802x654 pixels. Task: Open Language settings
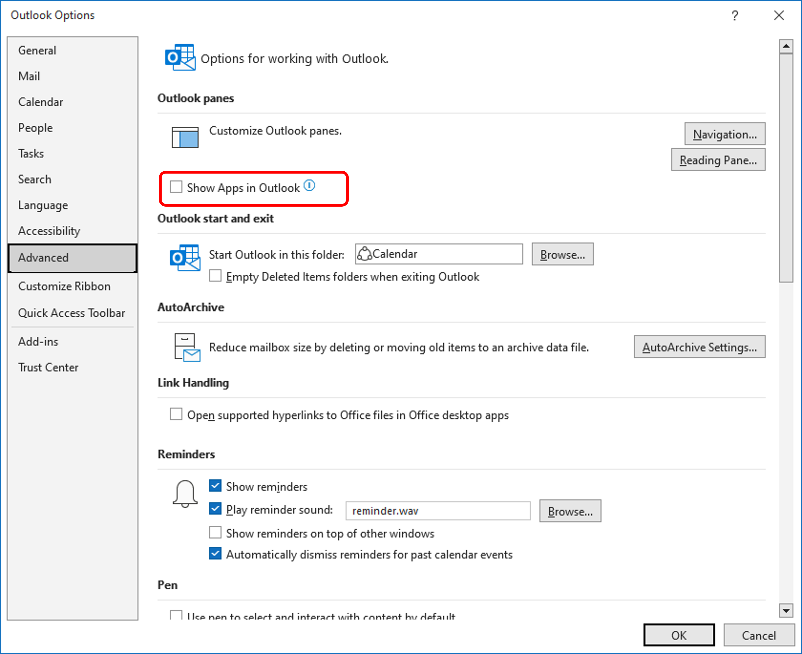coord(72,205)
